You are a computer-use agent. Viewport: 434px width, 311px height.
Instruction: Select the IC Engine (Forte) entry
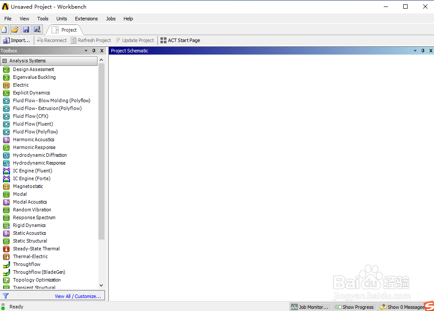click(32, 178)
